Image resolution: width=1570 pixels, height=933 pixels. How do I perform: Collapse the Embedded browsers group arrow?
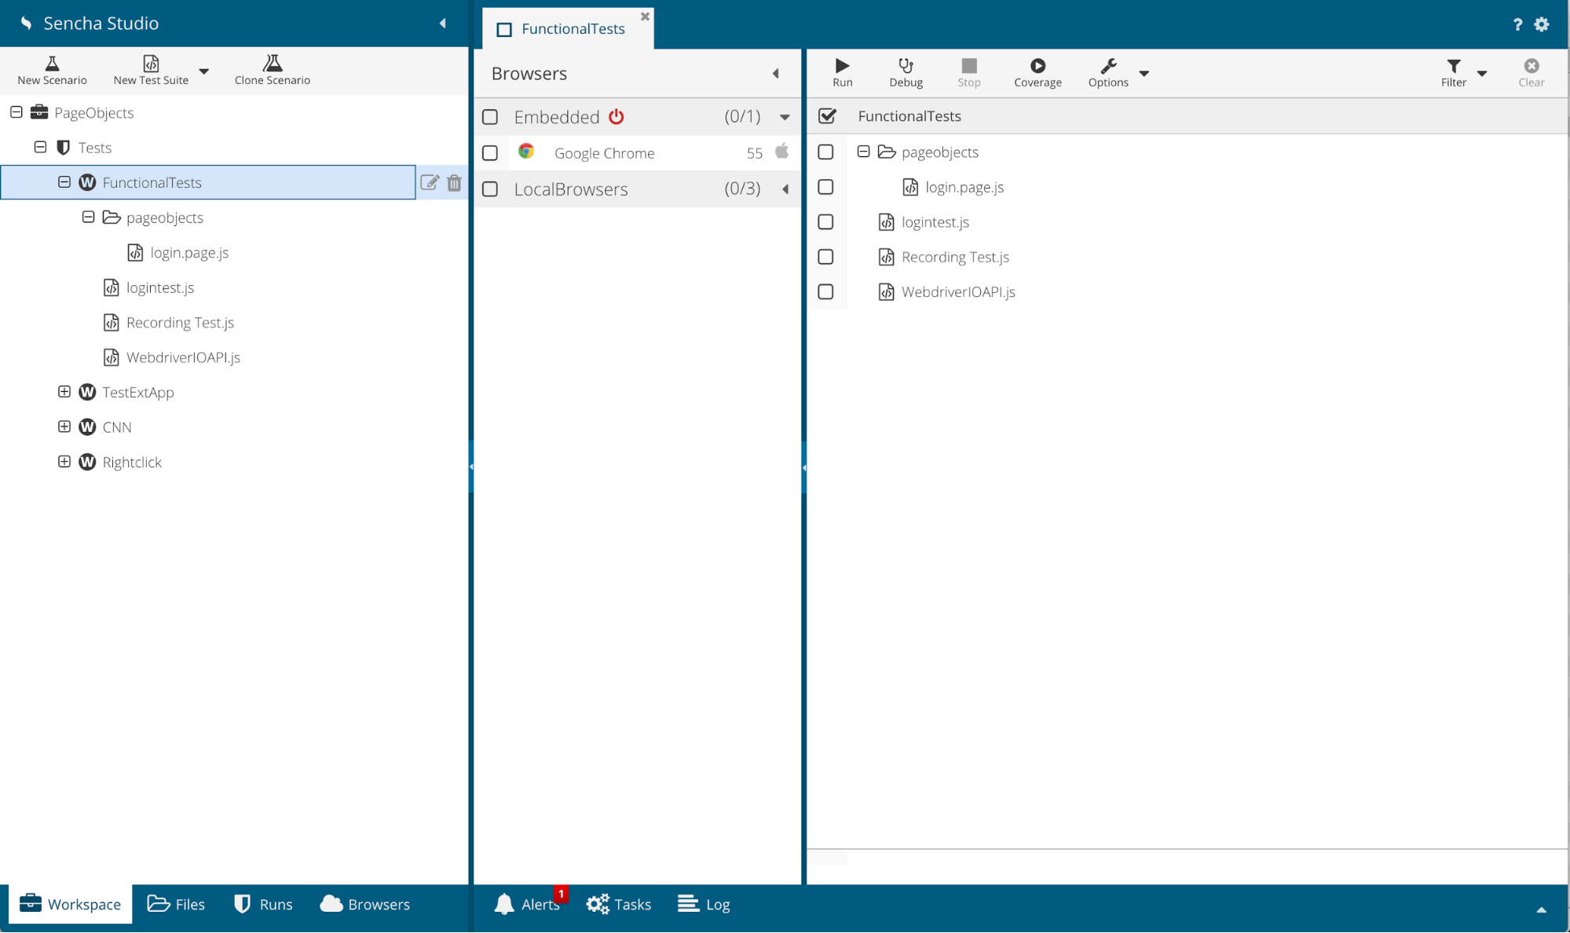pyautogui.click(x=785, y=117)
